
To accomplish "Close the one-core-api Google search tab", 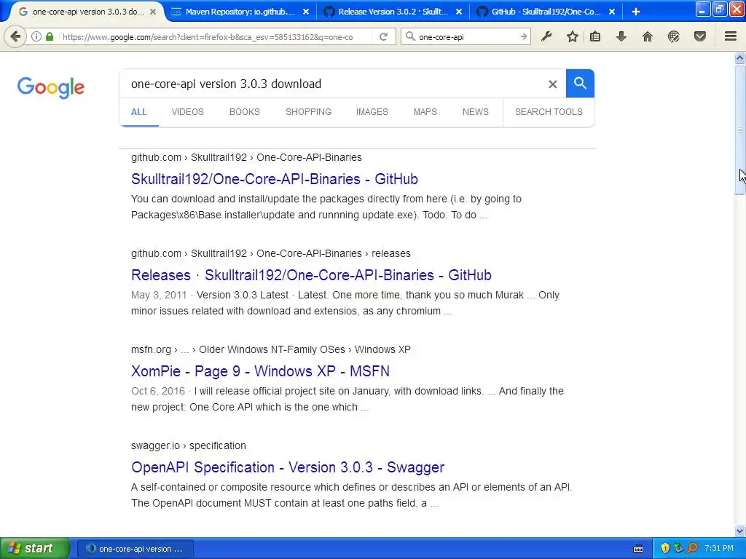I will click(x=153, y=12).
